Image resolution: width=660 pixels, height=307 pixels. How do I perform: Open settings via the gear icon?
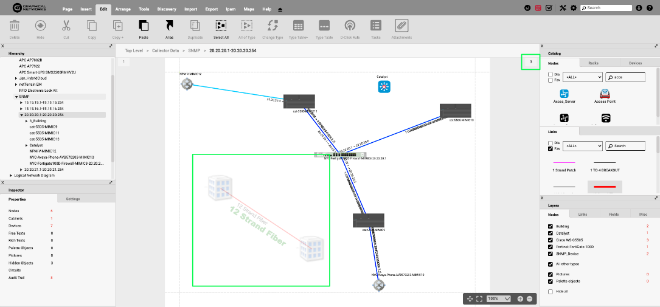pos(573,8)
